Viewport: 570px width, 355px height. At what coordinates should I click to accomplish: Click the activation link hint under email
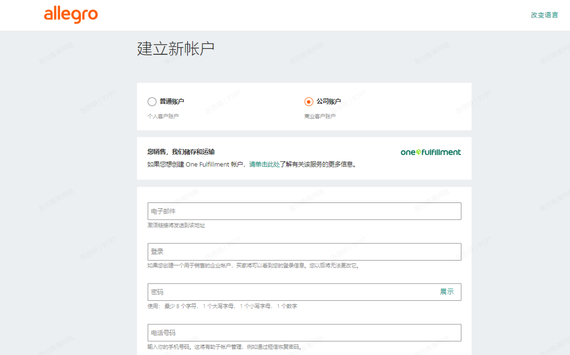point(176,225)
